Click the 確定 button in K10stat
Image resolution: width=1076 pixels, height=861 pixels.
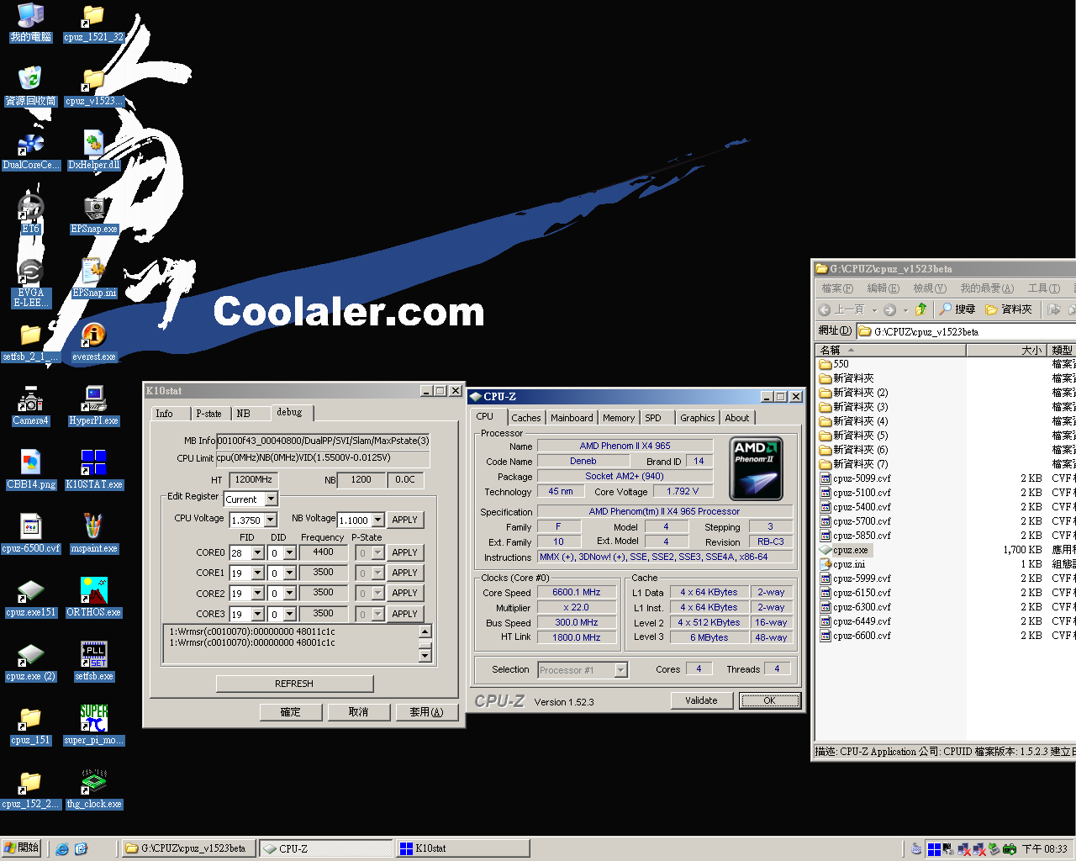pos(291,712)
